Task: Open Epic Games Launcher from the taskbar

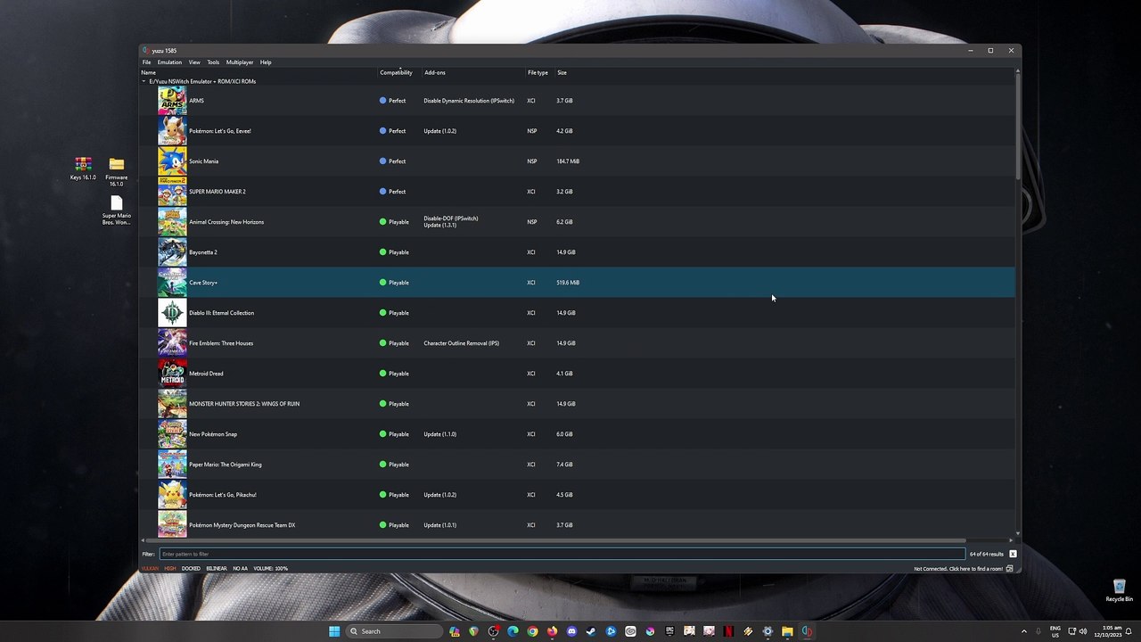Action: click(669, 631)
